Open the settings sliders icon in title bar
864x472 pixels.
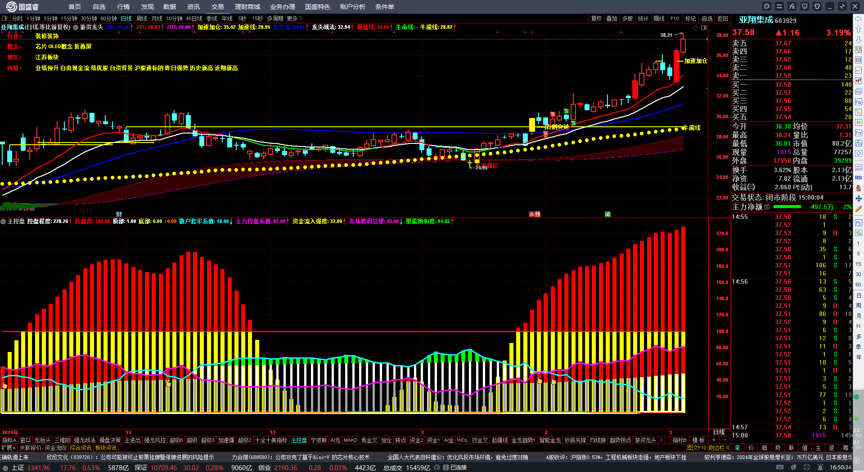(x=779, y=6)
